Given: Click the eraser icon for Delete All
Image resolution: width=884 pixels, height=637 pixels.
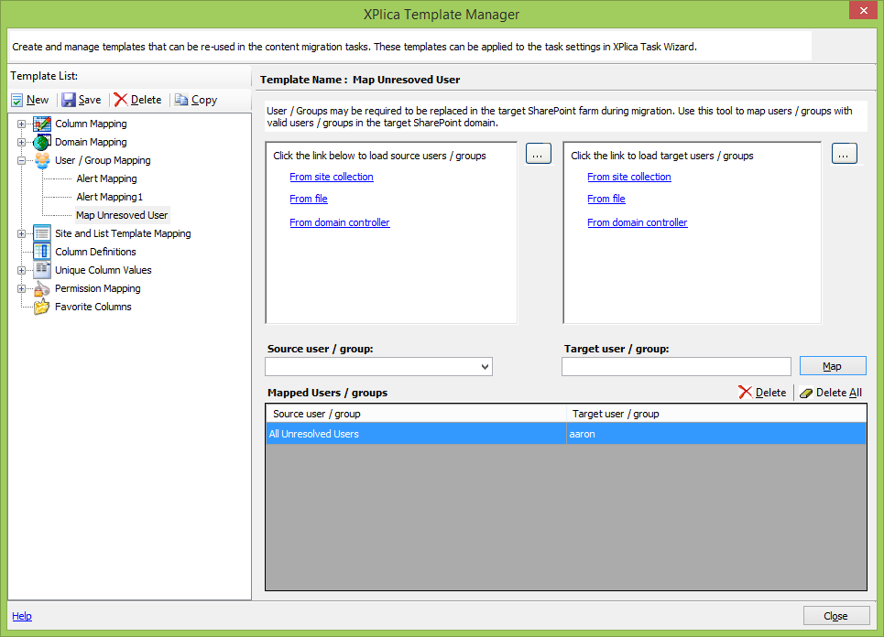Looking at the screenshot, I should 806,394.
